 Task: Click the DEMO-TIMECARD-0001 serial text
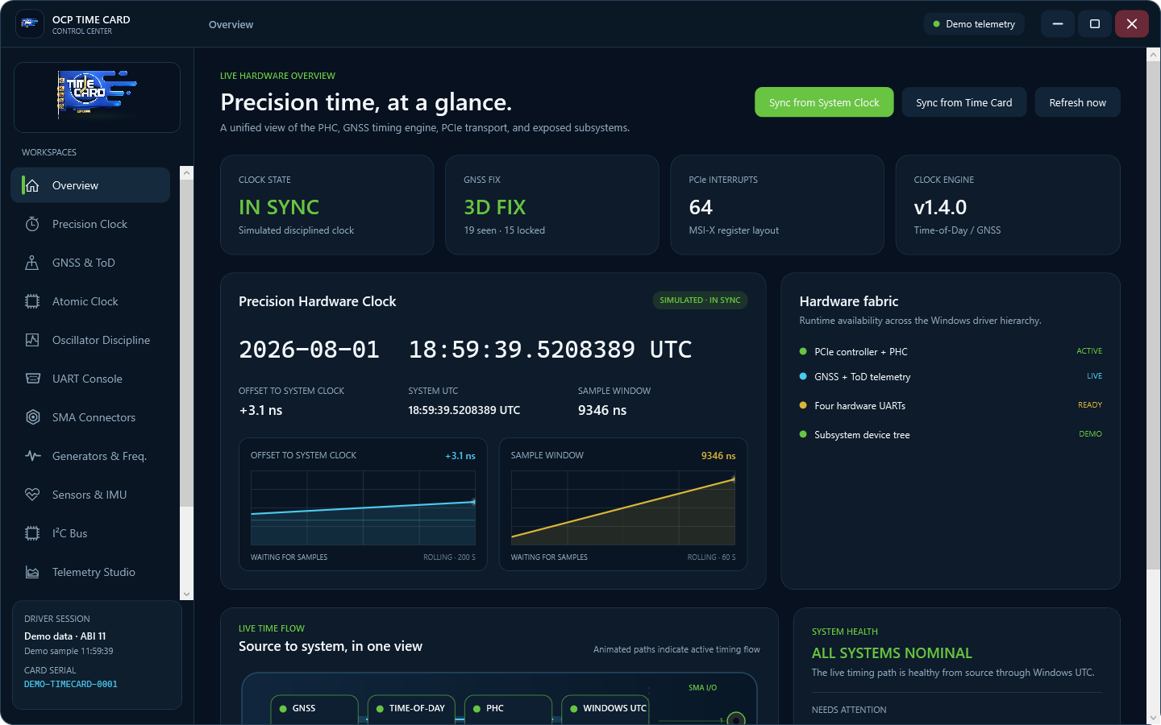pyautogui.click(x=71, y=684)
